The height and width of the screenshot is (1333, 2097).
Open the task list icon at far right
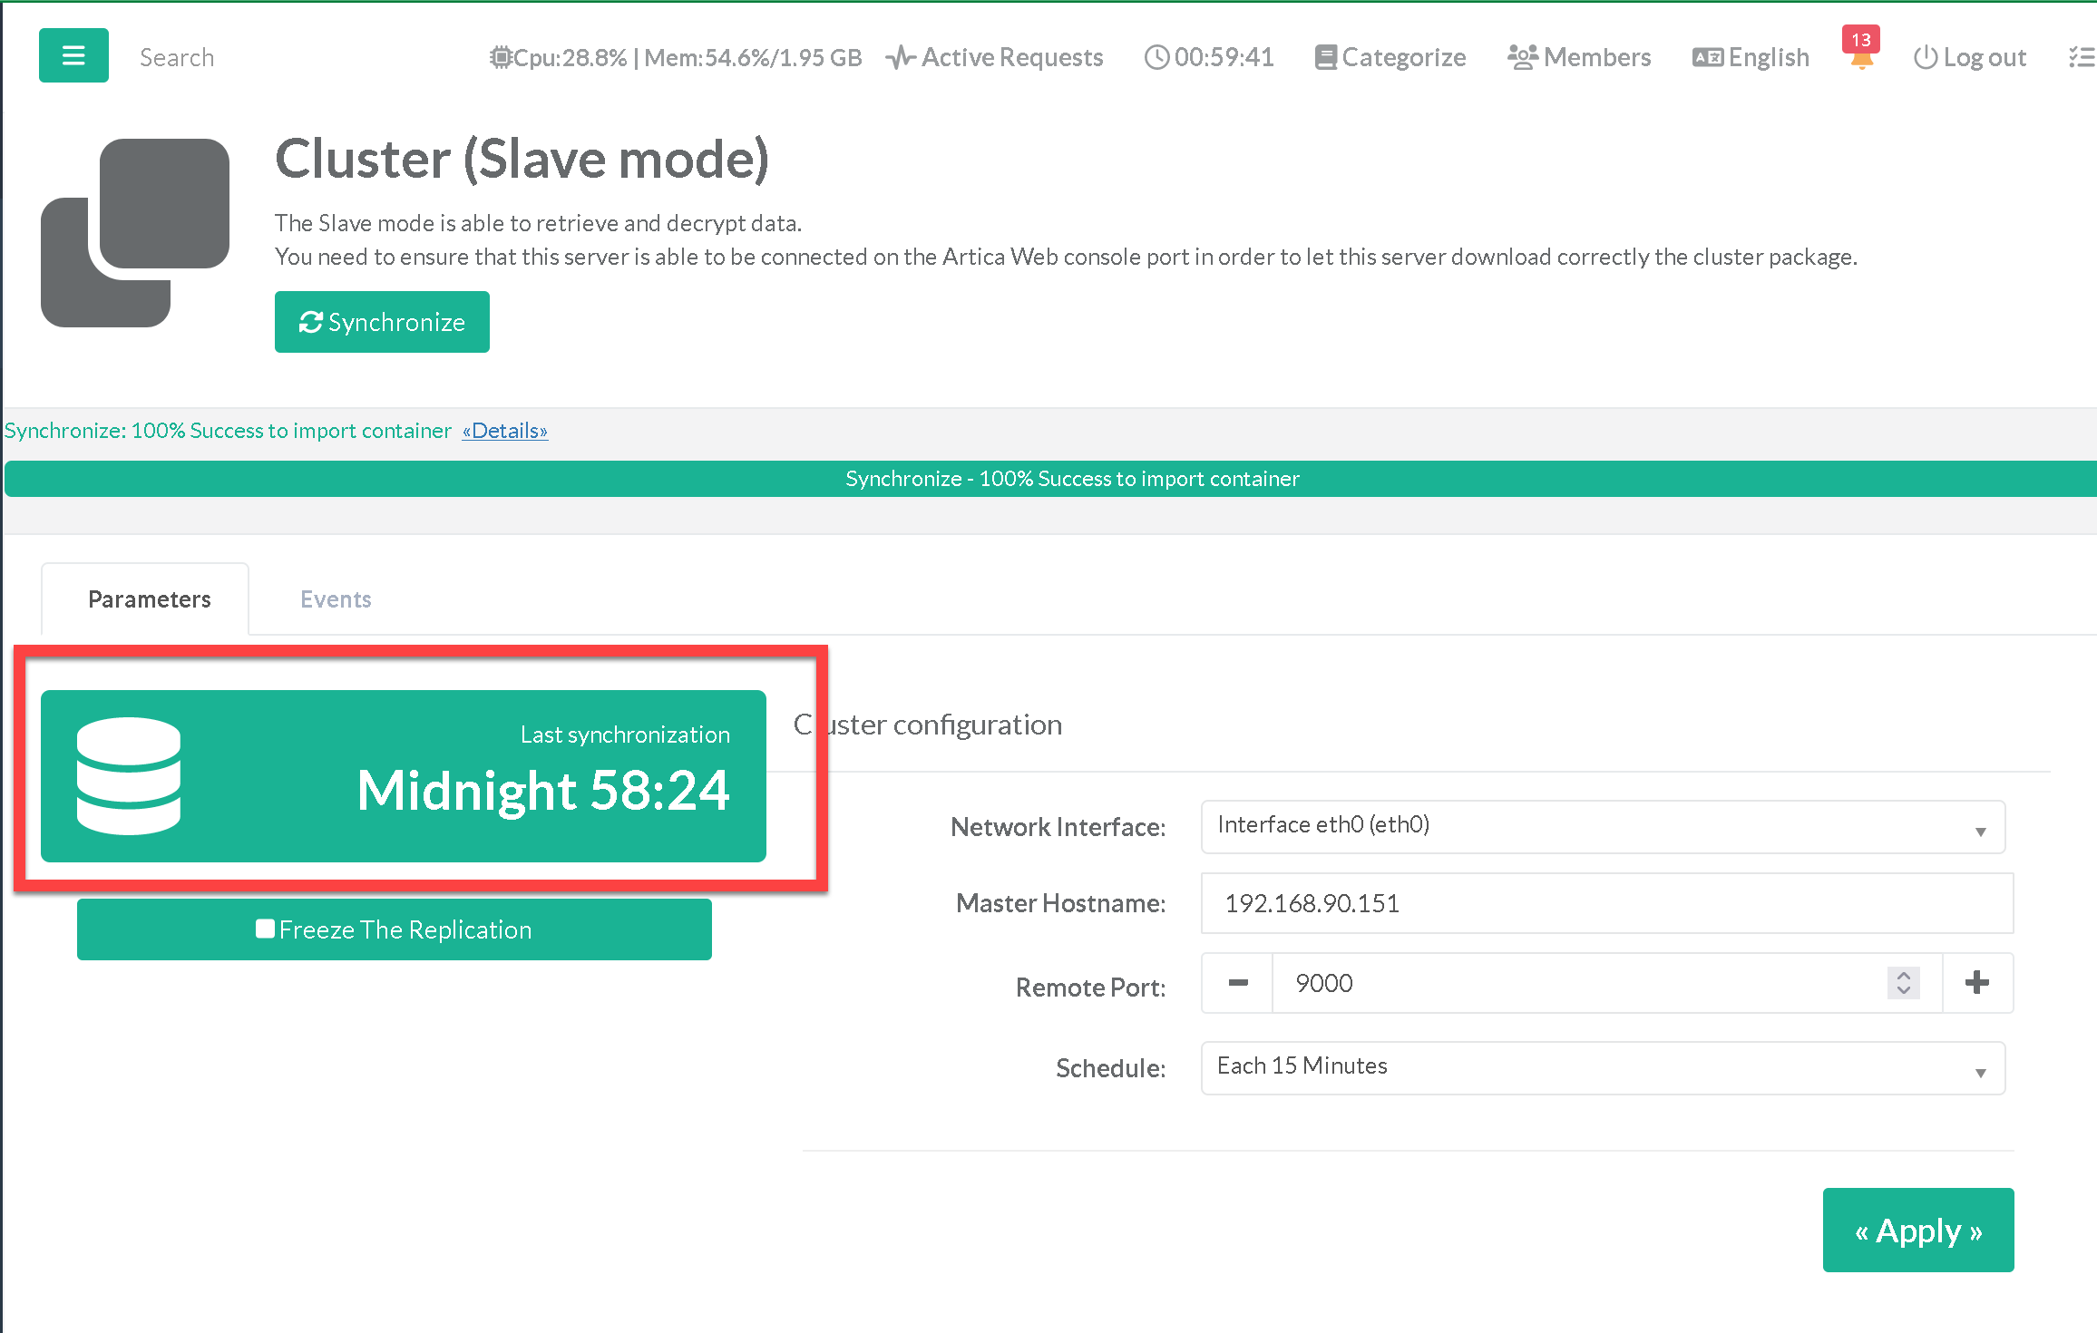coord(2081,58)
